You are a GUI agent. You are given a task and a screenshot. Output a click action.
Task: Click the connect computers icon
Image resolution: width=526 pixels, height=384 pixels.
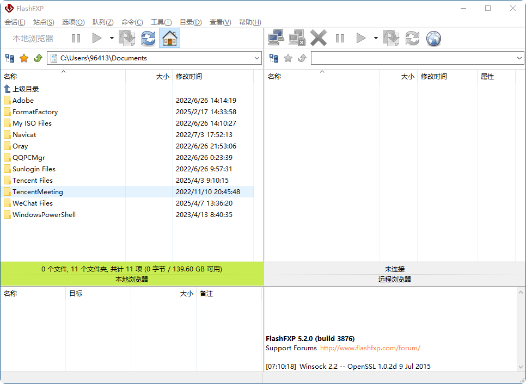tap(276, 38)
